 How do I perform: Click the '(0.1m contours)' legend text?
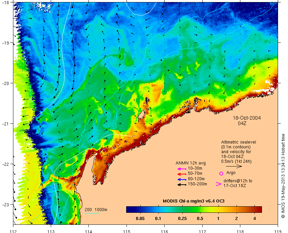pyautogui.click(x=236, y=147)
